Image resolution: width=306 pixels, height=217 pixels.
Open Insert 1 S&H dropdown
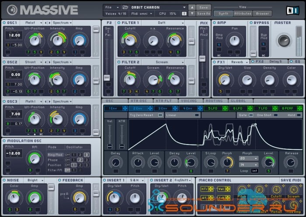pyautogui.click(x=136, y=180)
